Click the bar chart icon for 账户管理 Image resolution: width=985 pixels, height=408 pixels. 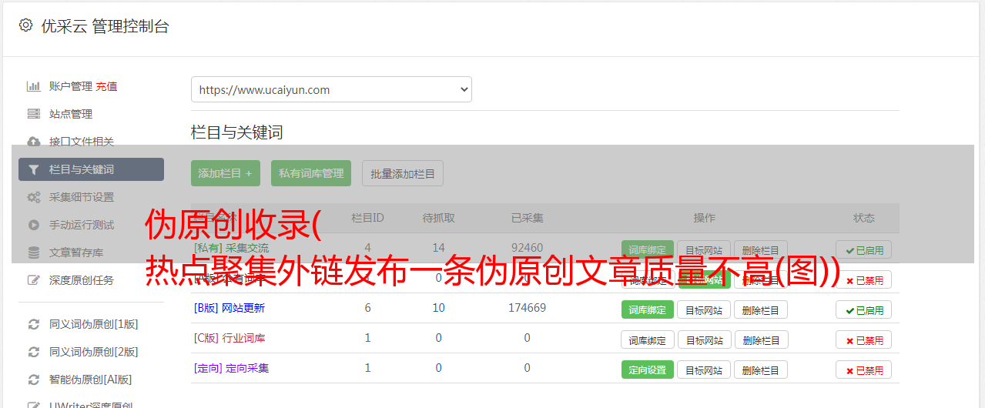[x=33, y=86]
